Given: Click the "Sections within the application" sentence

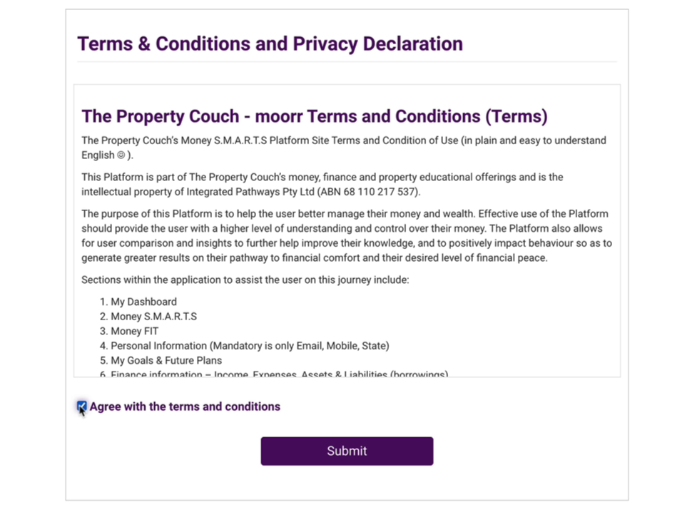Looking at the screenshot, I should (245, 280).
